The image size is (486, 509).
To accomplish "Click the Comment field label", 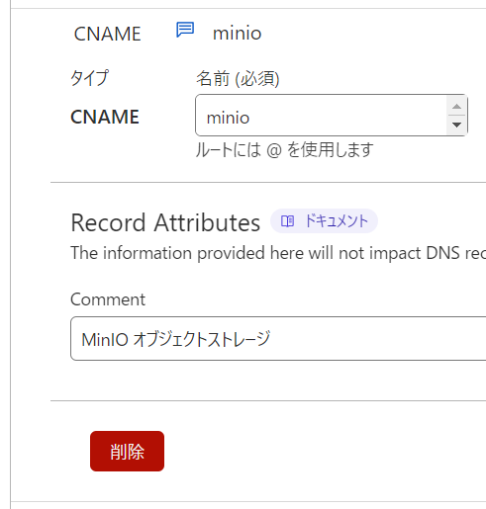I will 108,299.
